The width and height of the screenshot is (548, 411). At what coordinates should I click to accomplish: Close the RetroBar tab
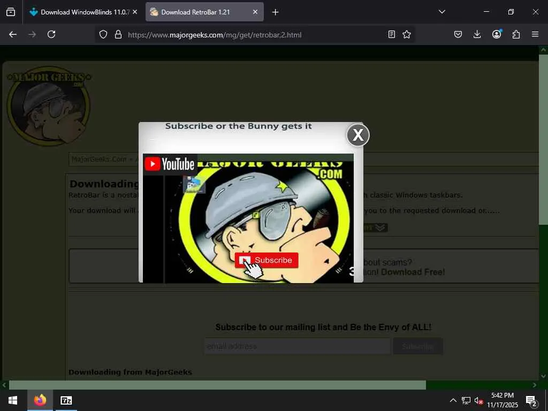pyautogui.click(x=255, y=12)
